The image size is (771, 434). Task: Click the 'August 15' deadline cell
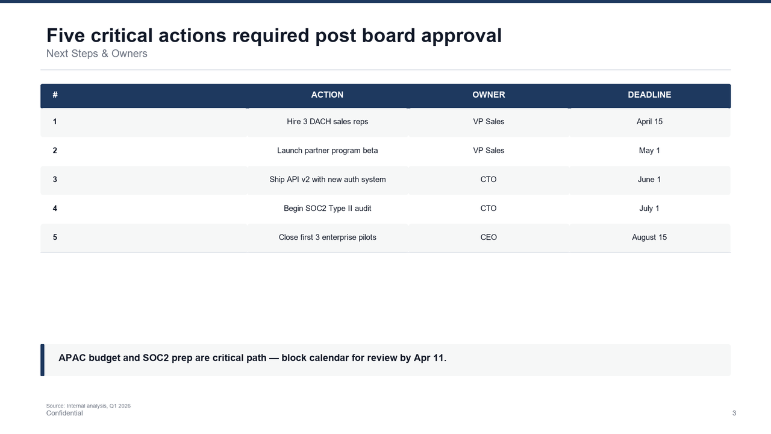pyautogui.click(x=649, y=237)
